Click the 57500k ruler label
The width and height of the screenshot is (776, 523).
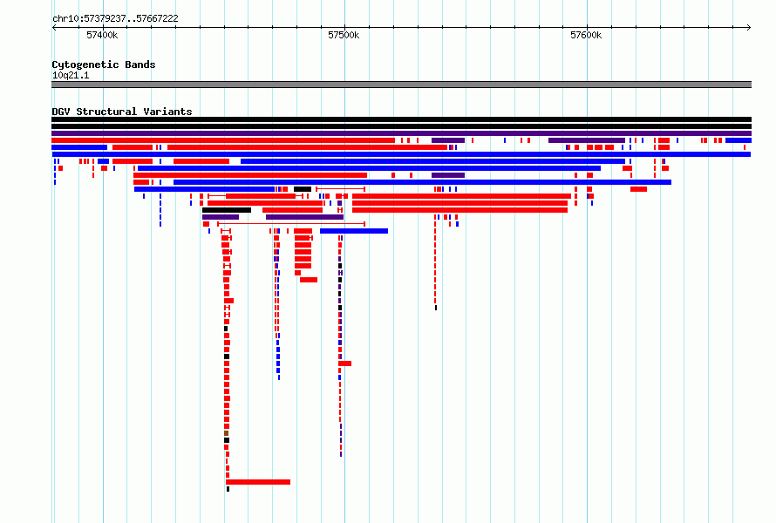[x=344, y=35]
